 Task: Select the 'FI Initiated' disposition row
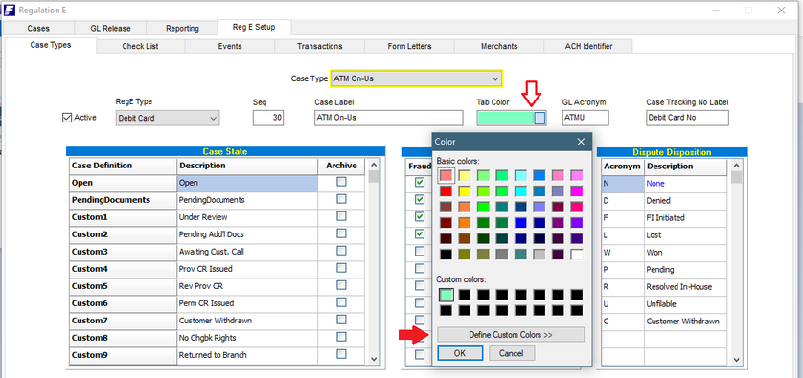point(664,218)
